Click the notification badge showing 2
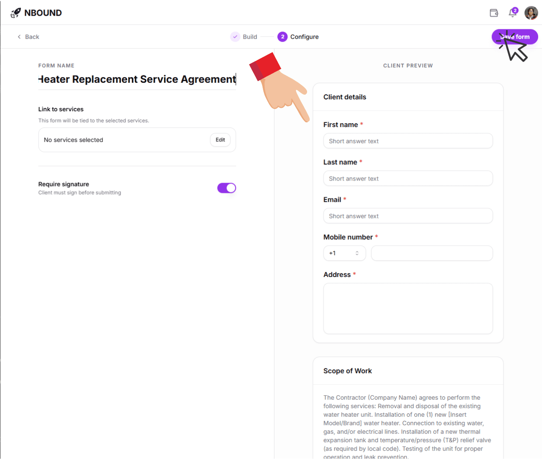The height and width of the screenshot is (460, 542). 516,9
